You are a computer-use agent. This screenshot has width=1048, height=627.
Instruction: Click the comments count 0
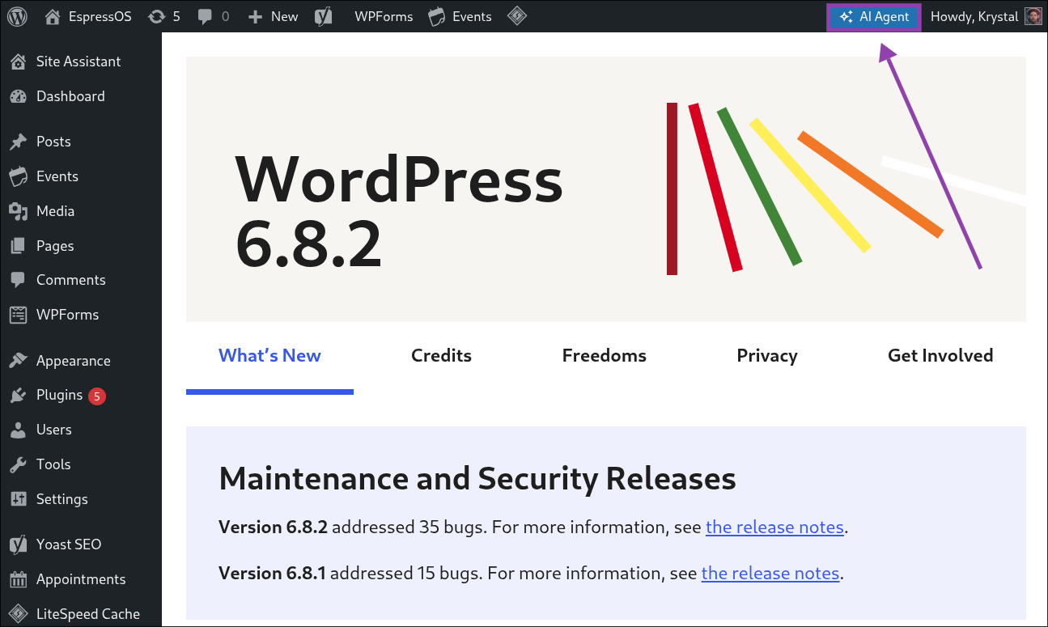[225, 16]
